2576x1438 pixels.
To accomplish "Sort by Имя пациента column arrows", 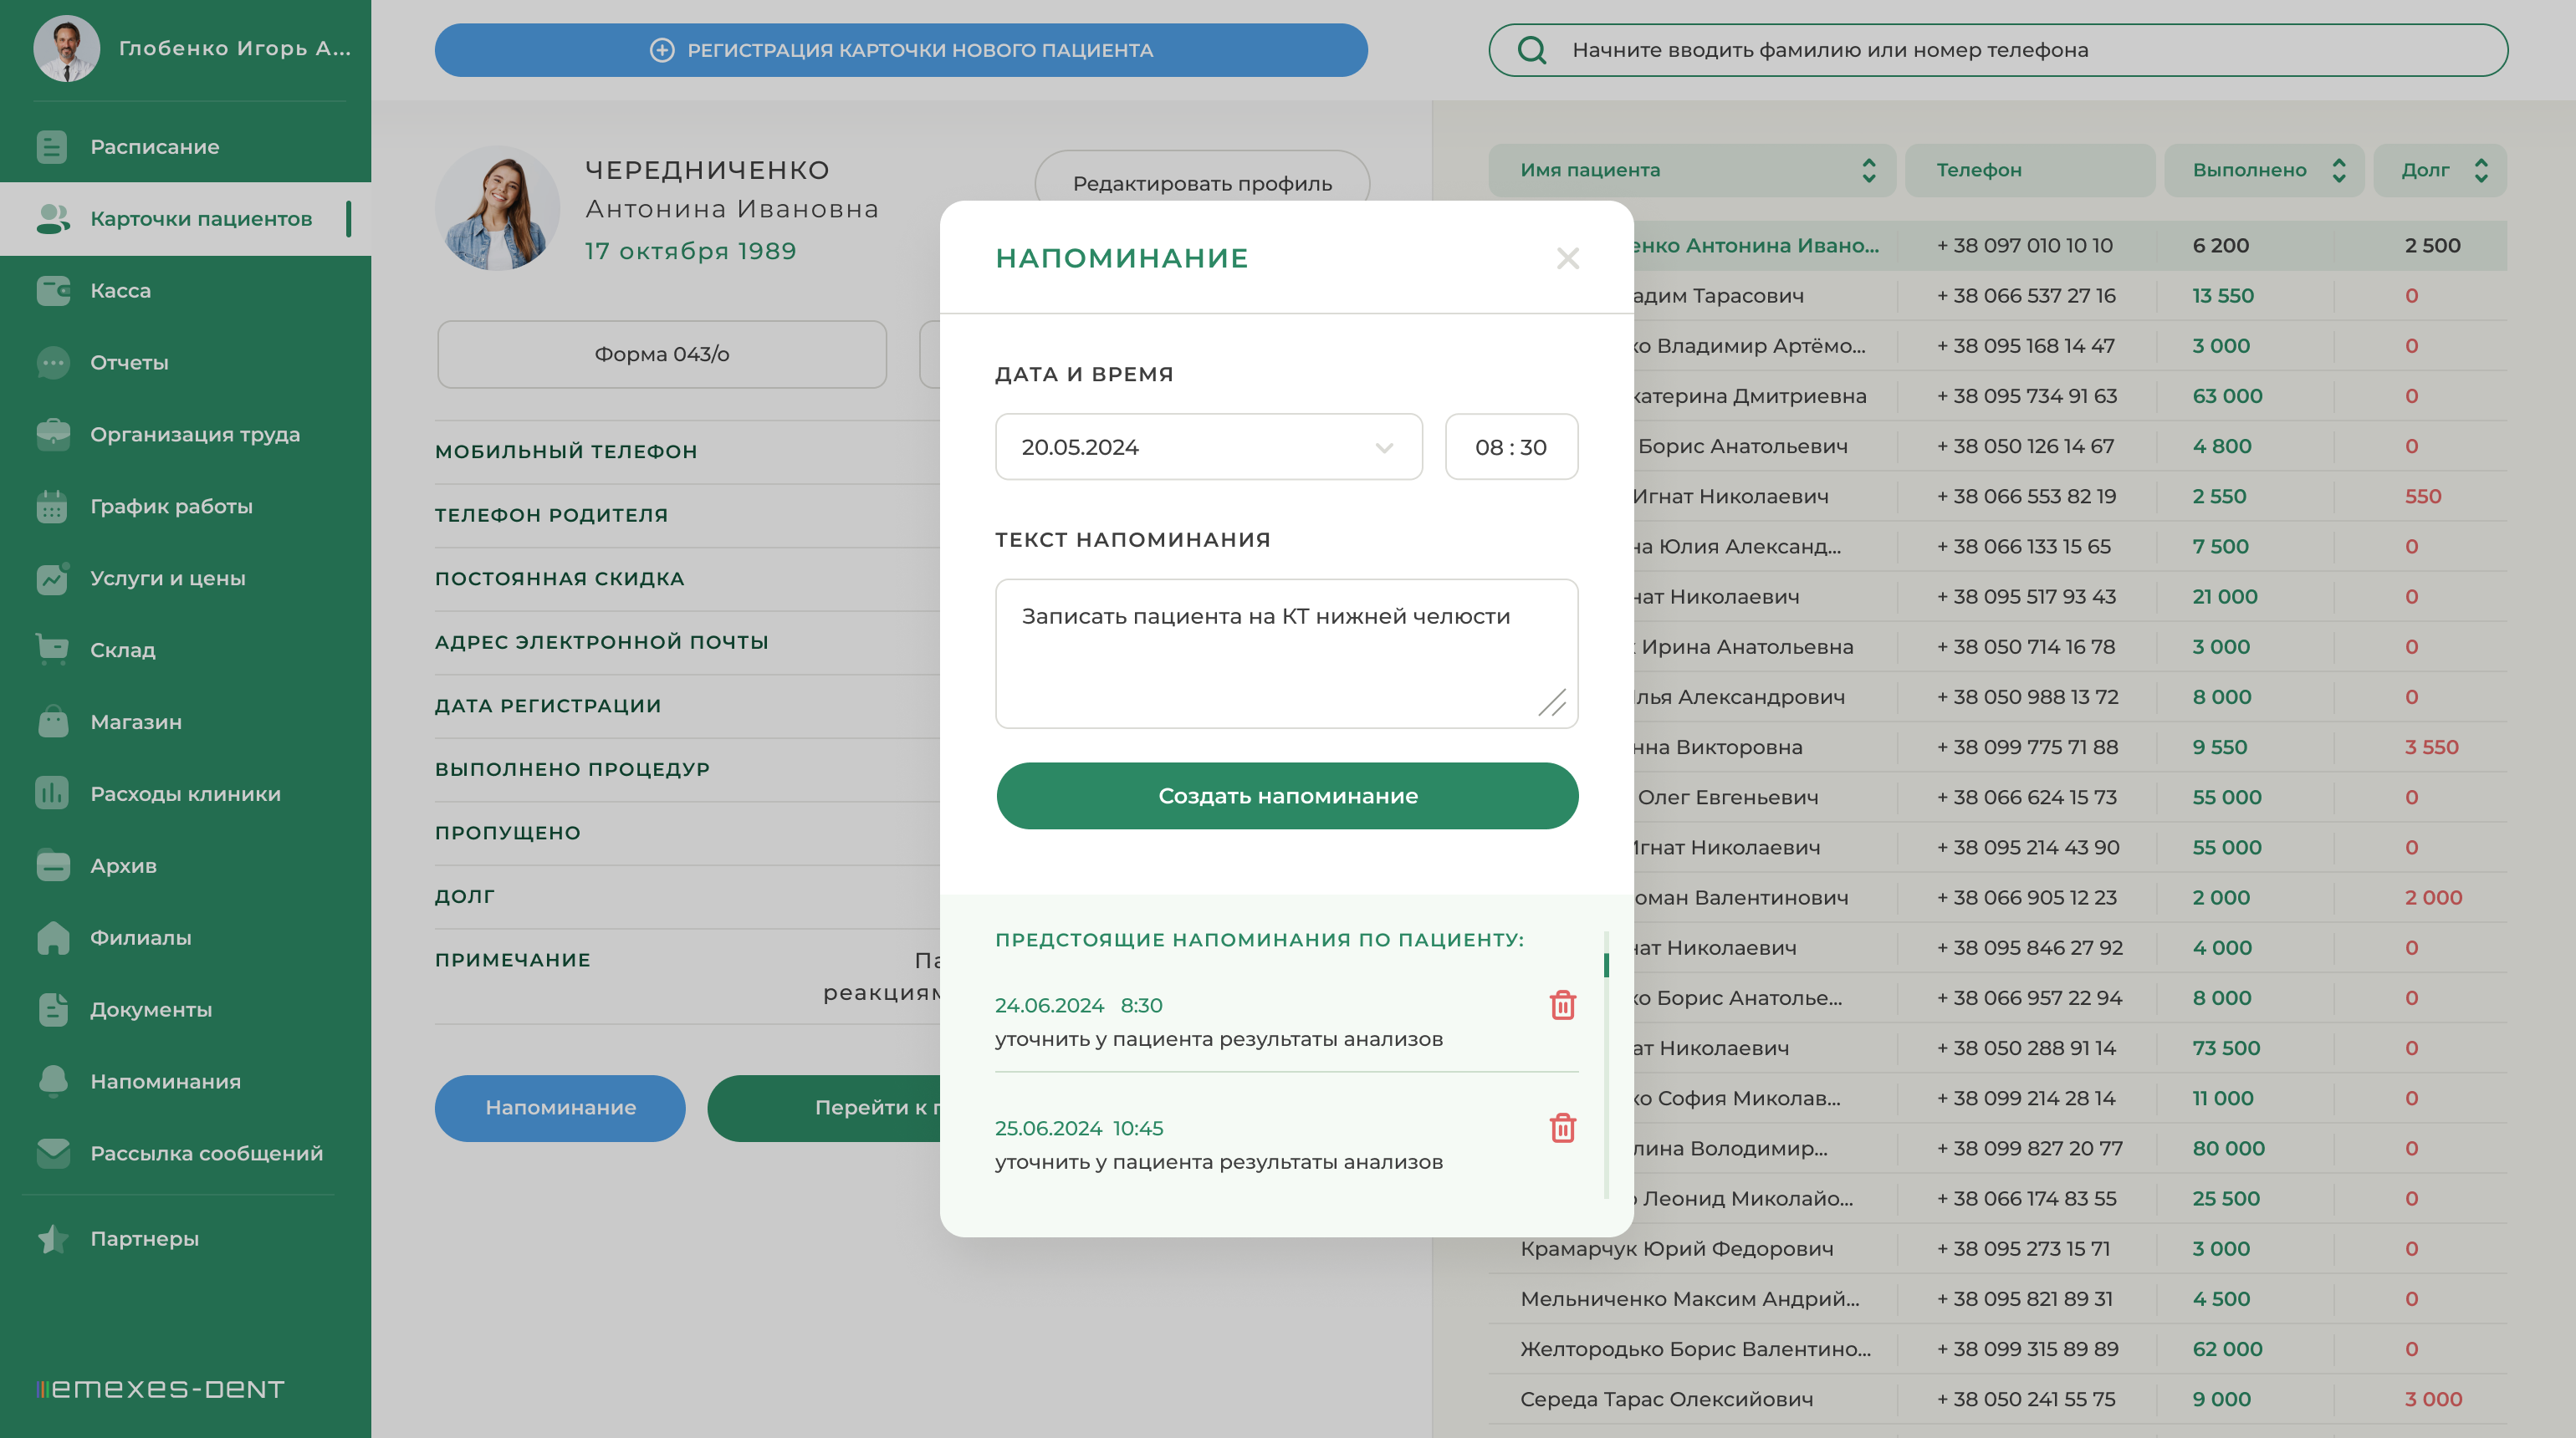I will [x=1868, y=171].
